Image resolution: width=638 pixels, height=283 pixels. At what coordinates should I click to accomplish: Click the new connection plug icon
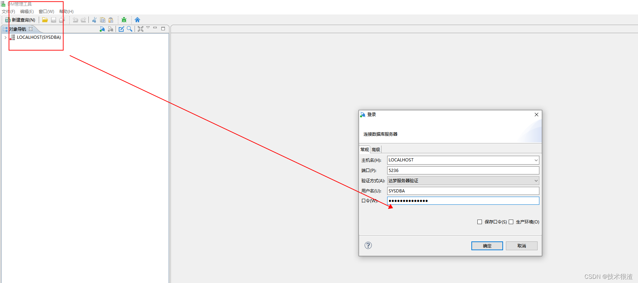click(x=102, y=29)
